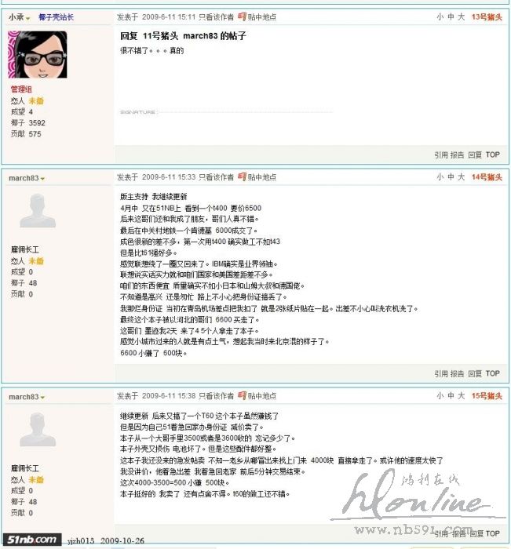This screenshot has height=549, width=511.
Task: Set font size to 大 in post 15
Action: pos(462,395)
